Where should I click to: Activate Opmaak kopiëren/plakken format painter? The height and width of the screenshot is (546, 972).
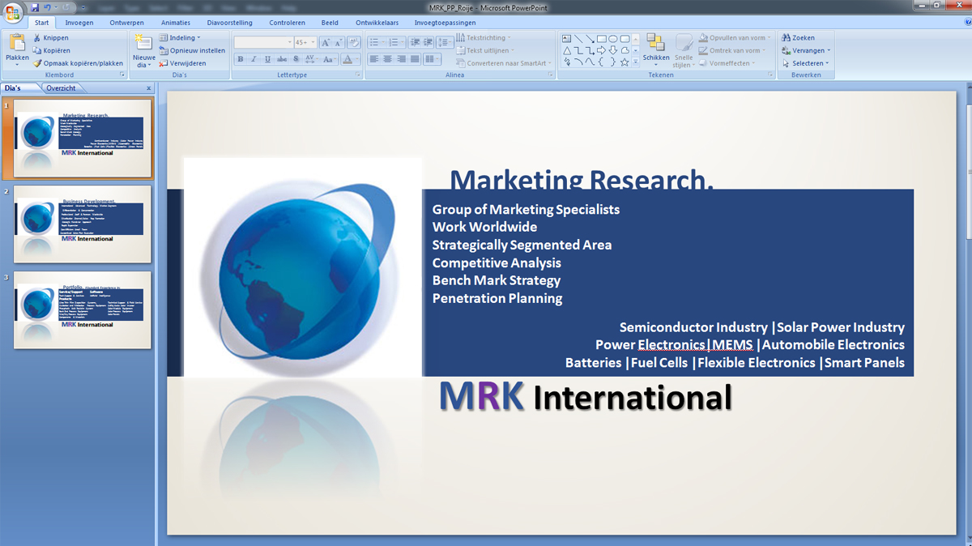78,63
